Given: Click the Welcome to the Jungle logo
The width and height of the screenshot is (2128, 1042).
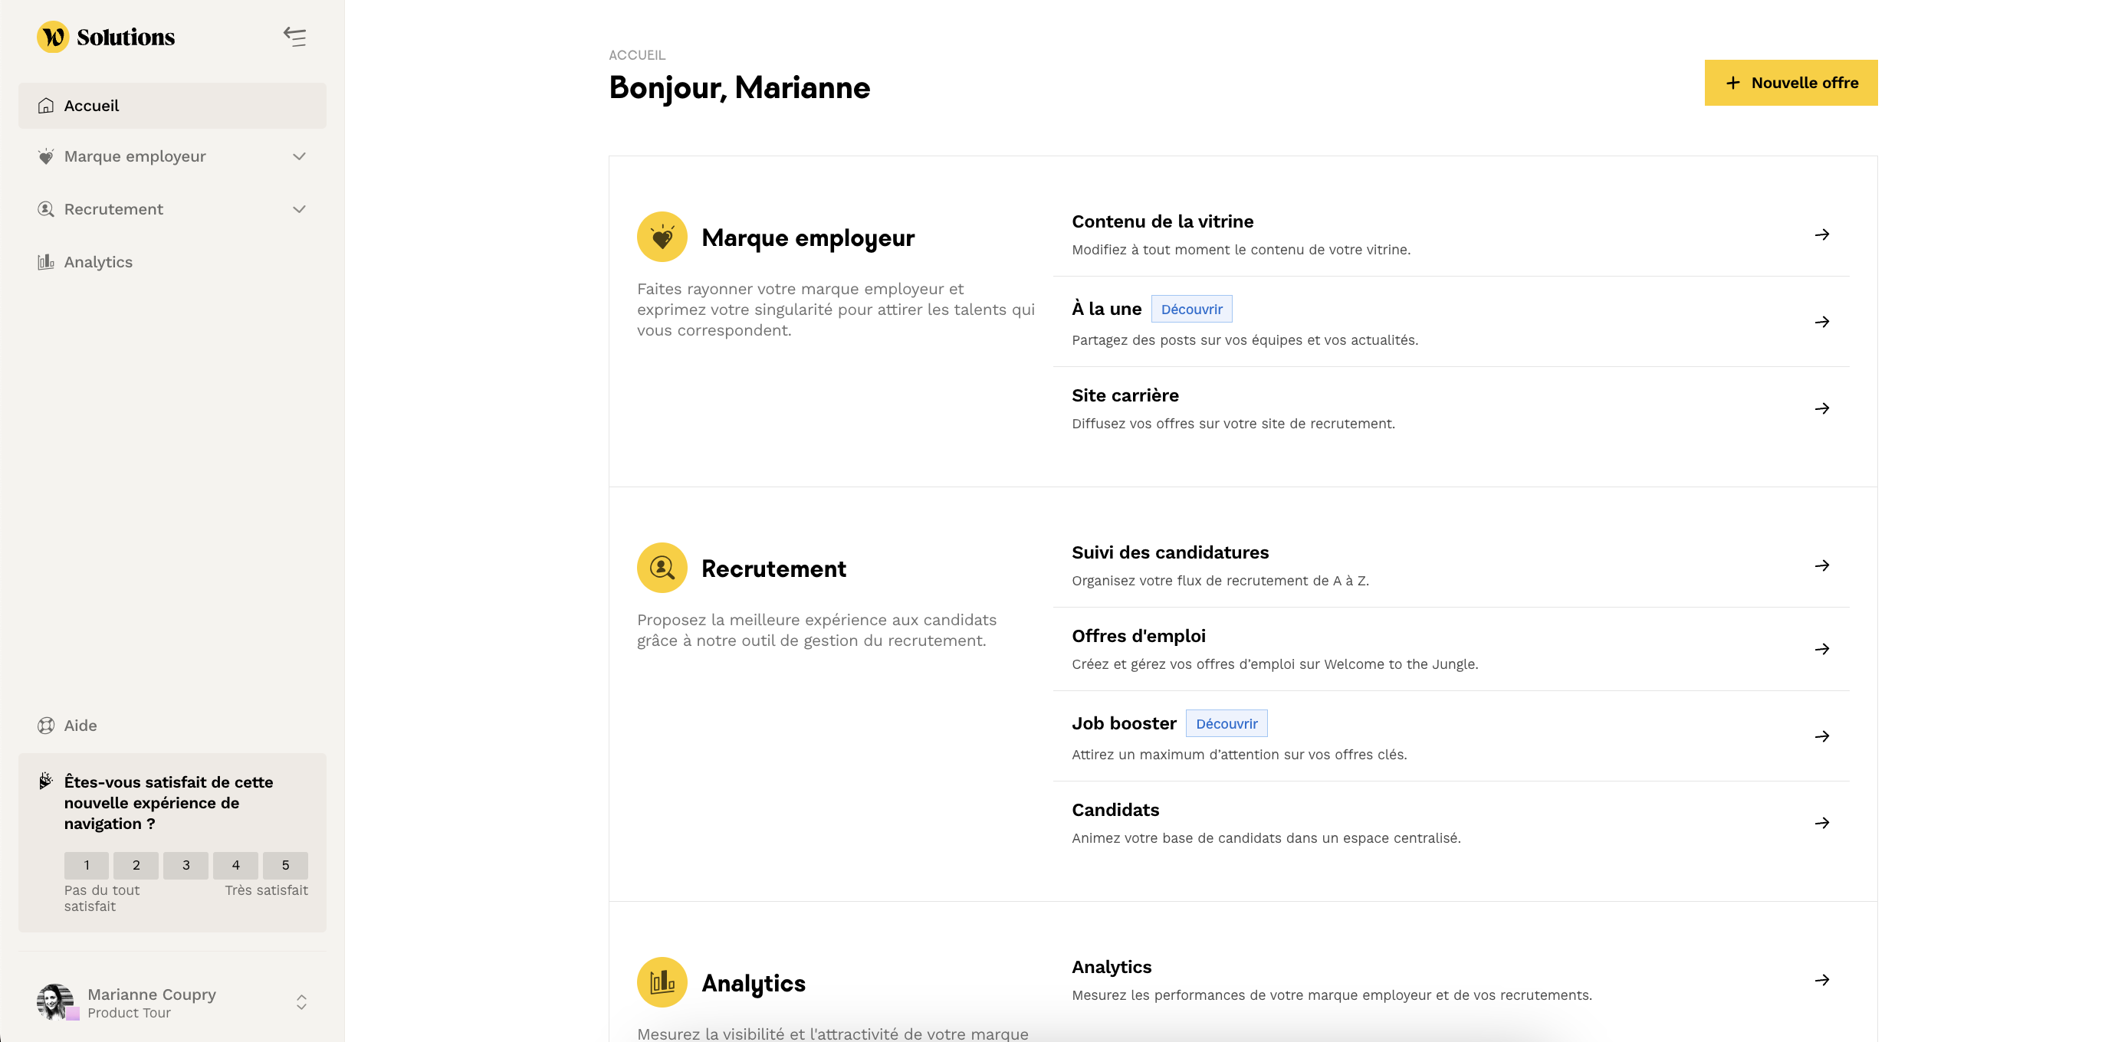Looking at the screenshot, I should click(x=53, y=37).
